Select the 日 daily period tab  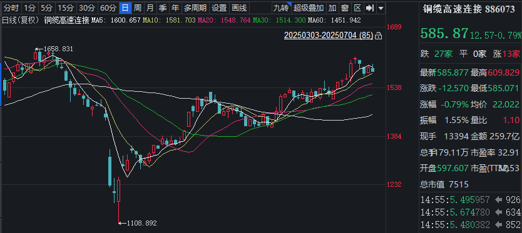(x=125, y=7)
